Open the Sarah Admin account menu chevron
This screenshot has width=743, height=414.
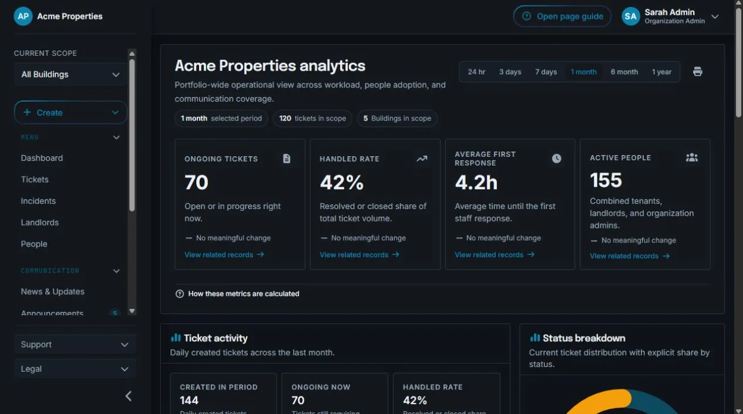(715, 16)
